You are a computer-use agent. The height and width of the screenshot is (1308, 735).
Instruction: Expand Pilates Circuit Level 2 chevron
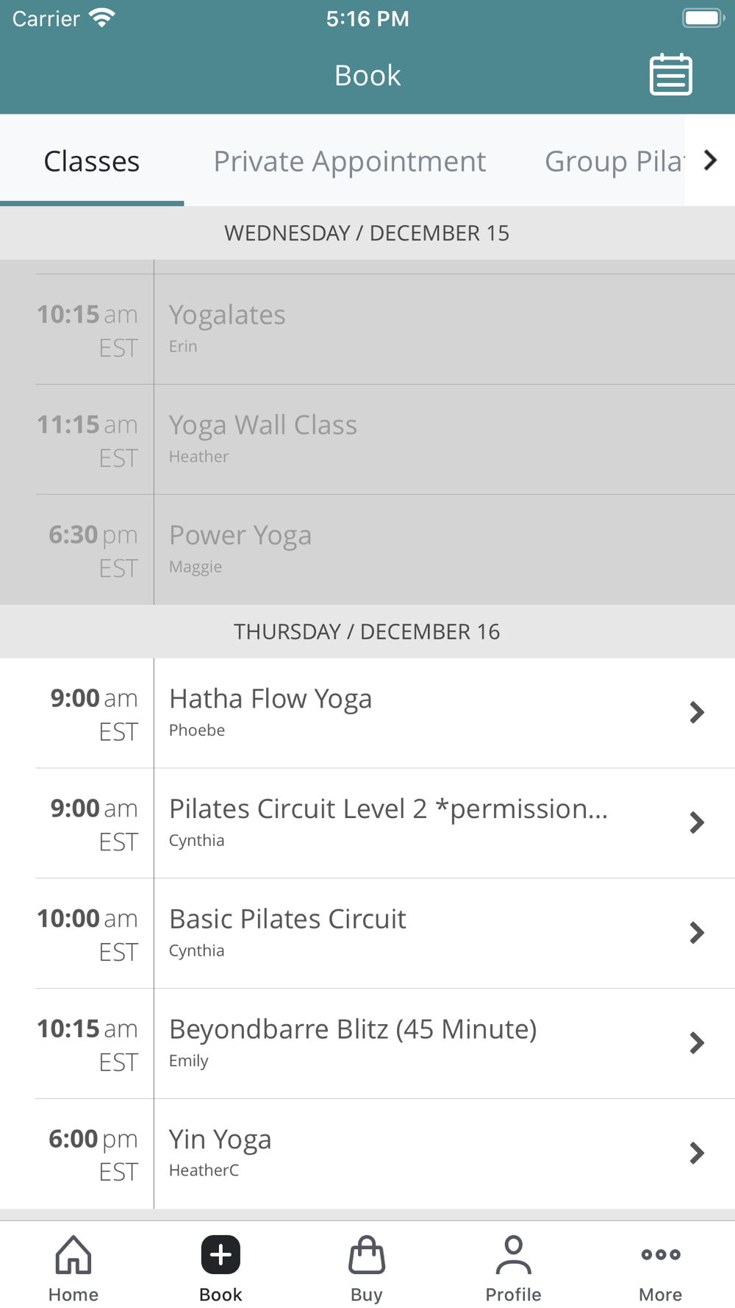697,822
